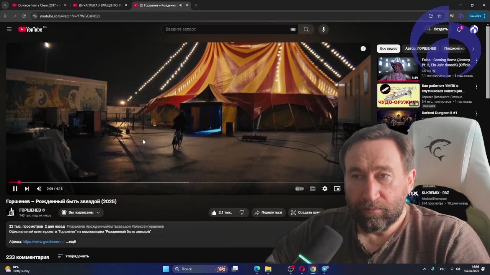This screenshot has height=275, width=490.
Task: Go to the YouTube home logo
Action: 30,29
